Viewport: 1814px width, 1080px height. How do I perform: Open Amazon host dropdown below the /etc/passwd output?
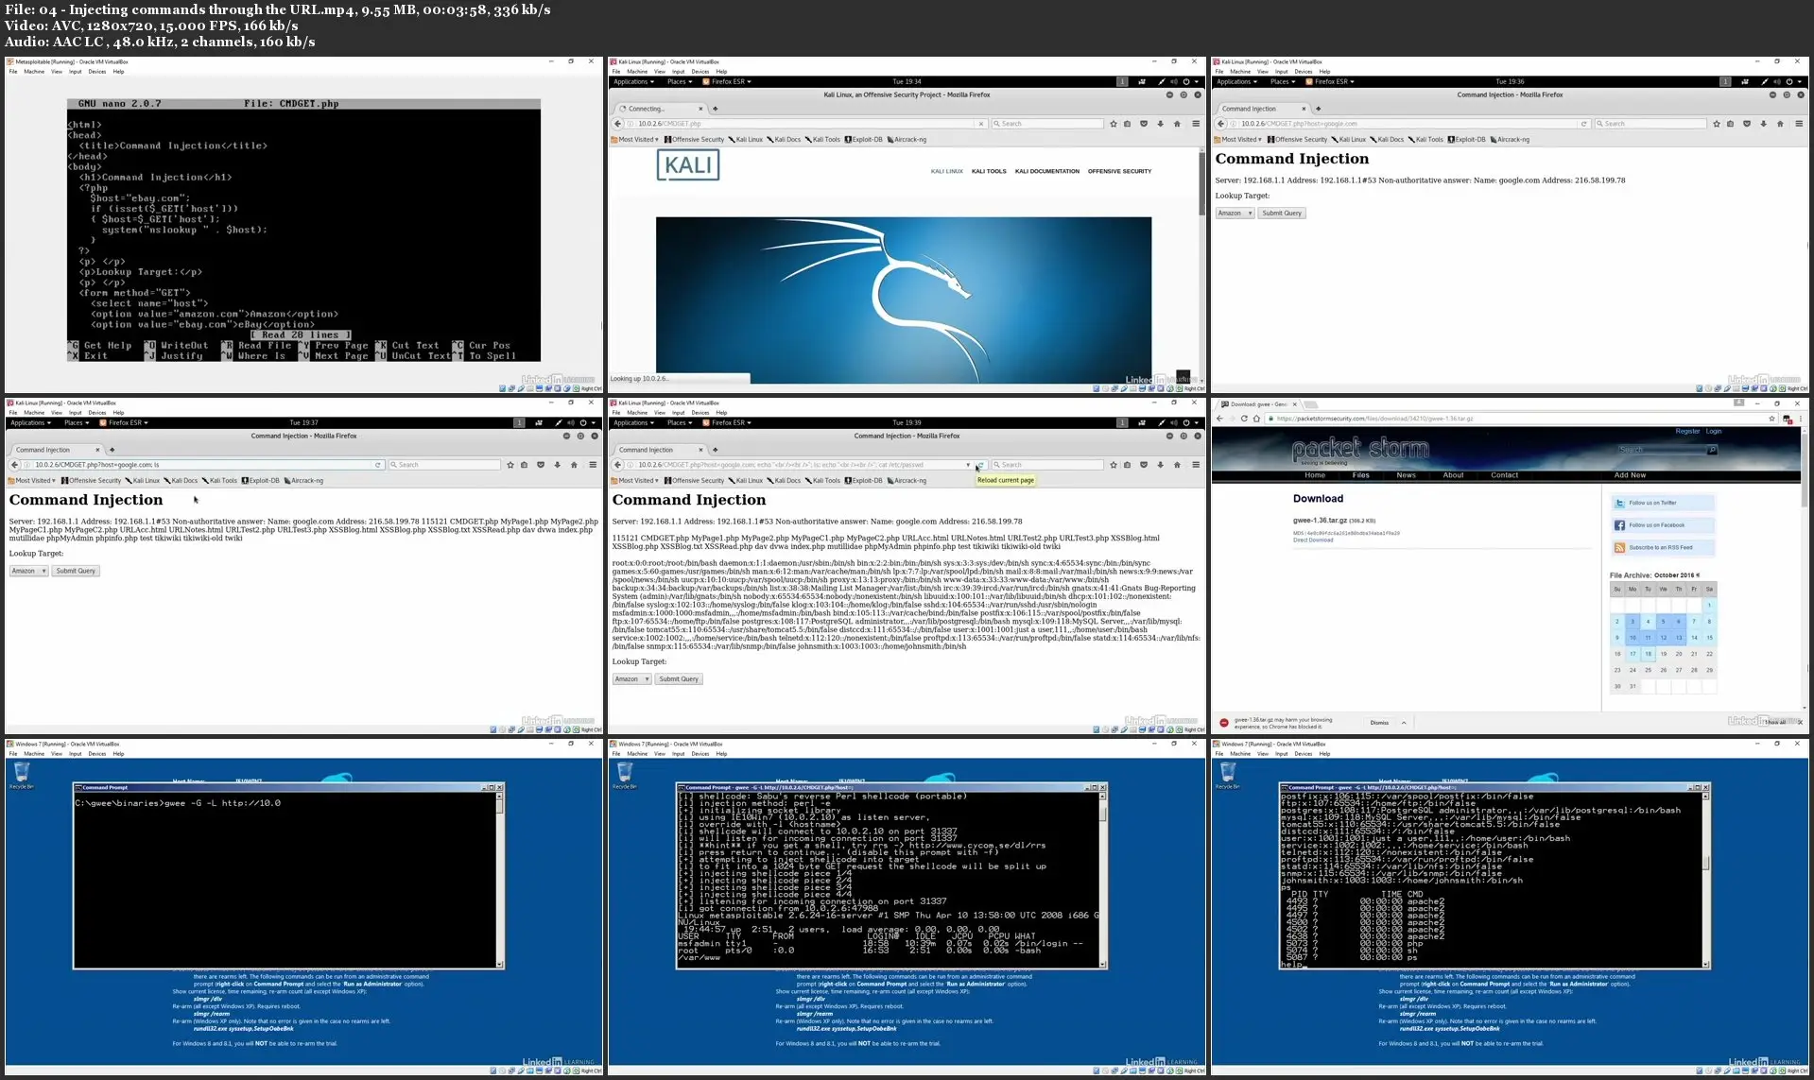(631, 679)
